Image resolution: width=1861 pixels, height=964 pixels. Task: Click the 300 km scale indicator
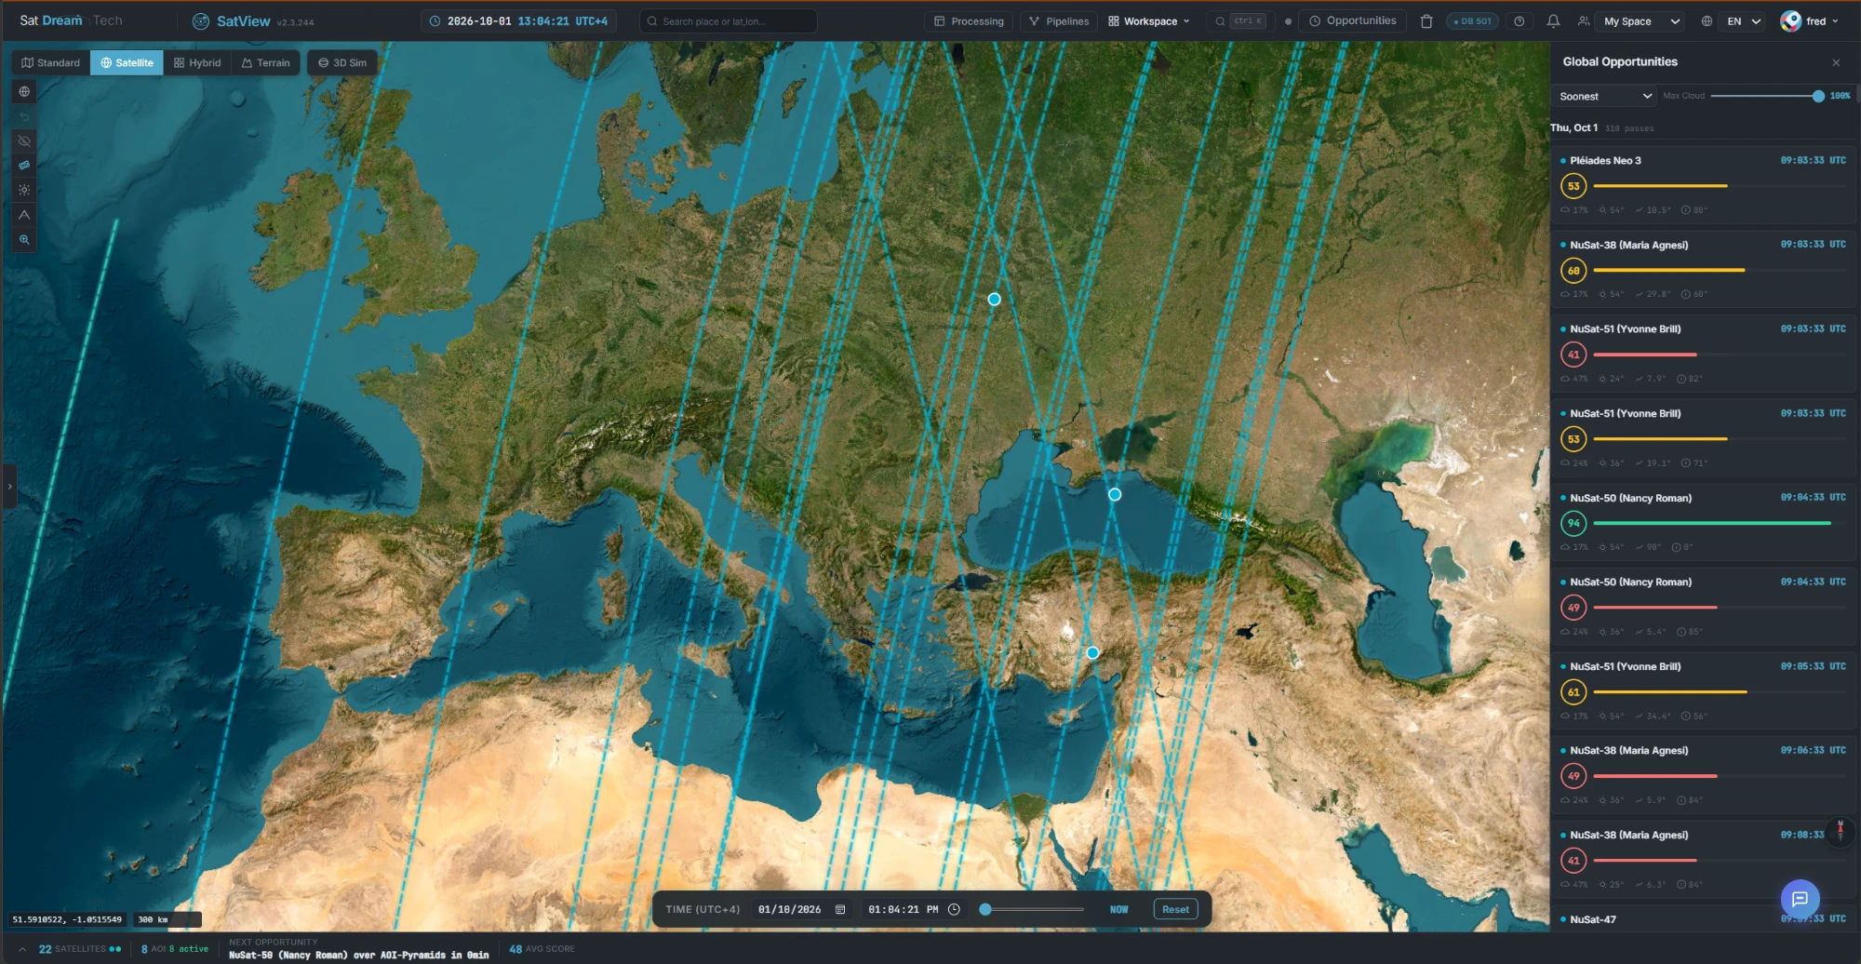coord(167,919)
